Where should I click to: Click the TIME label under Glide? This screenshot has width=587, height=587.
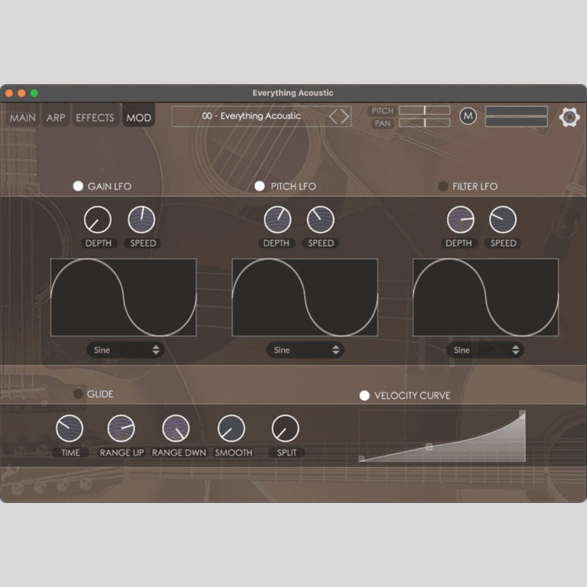click(70, 452)
